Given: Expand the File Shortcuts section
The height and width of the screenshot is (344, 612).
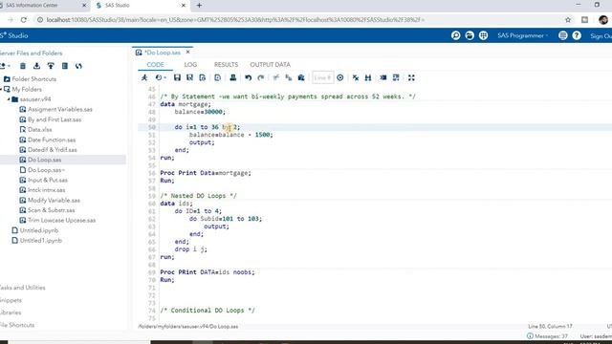Looking at the screenshot, I should [17, 325].
